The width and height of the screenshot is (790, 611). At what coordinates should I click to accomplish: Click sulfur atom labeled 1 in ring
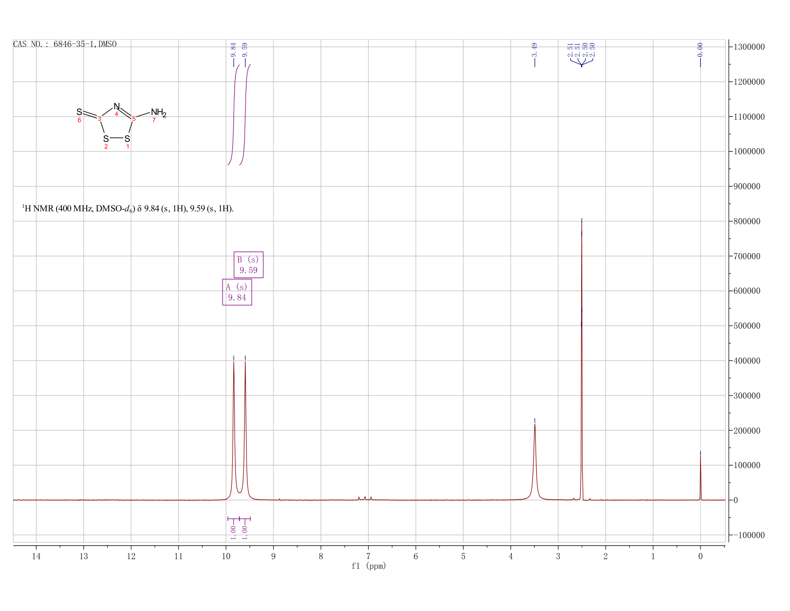point(127,139)
